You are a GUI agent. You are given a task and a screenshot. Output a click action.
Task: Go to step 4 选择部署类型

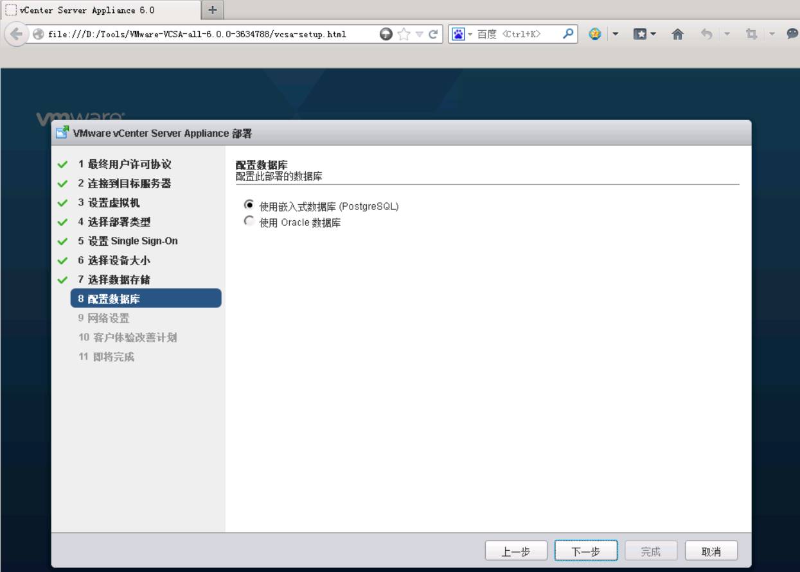114,222
